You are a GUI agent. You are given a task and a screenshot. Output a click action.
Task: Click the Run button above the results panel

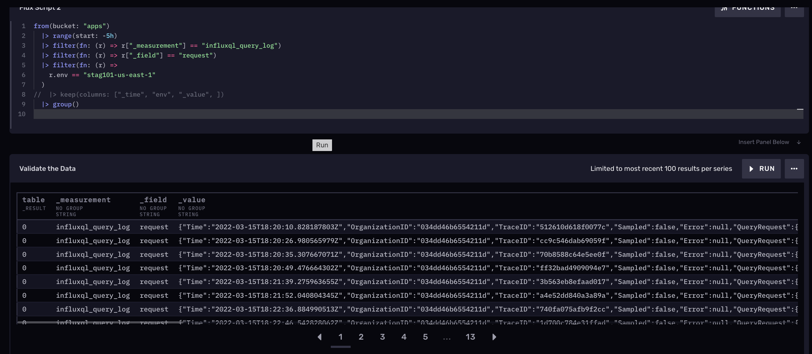tap(322, 145)
